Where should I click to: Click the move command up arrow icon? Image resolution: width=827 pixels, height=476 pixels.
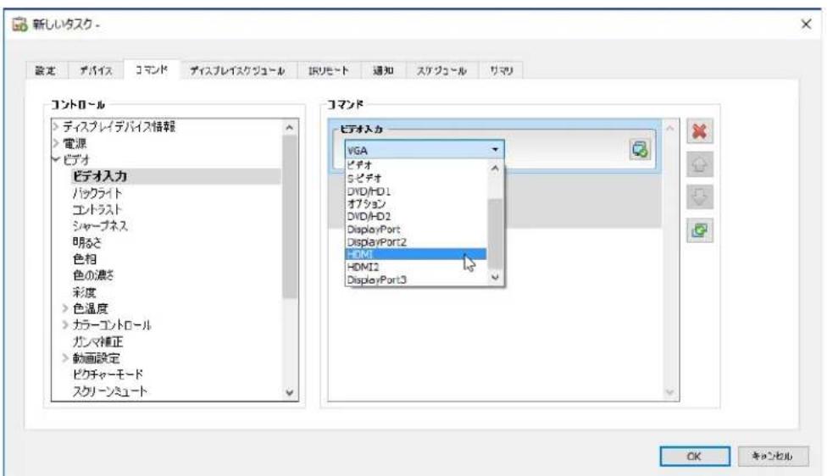coord(699,164)
